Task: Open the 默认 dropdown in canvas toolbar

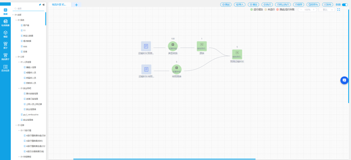Action: [327, 10]
